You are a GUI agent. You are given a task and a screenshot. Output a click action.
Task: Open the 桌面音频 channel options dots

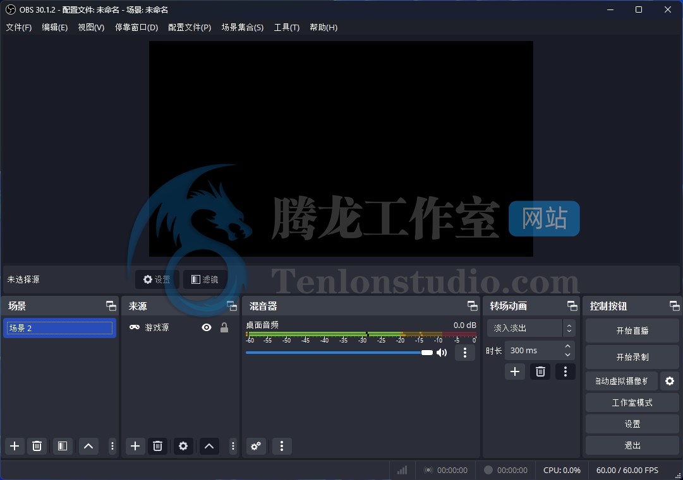tap(465, 353)
